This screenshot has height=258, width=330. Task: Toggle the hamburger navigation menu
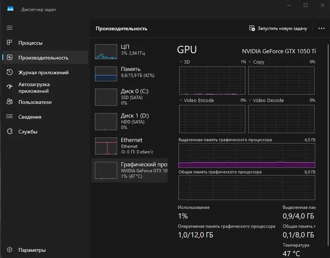pos(9,28)
